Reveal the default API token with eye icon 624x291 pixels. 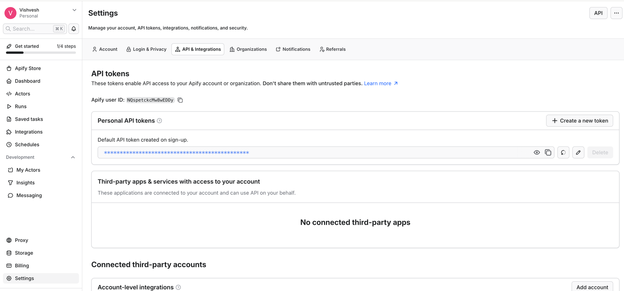pos(537,152)
